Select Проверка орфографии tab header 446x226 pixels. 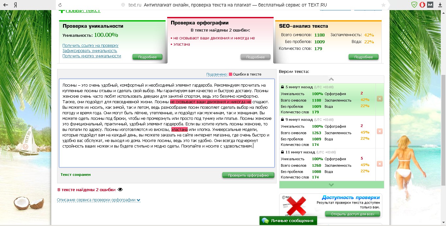tap(199, 23)
